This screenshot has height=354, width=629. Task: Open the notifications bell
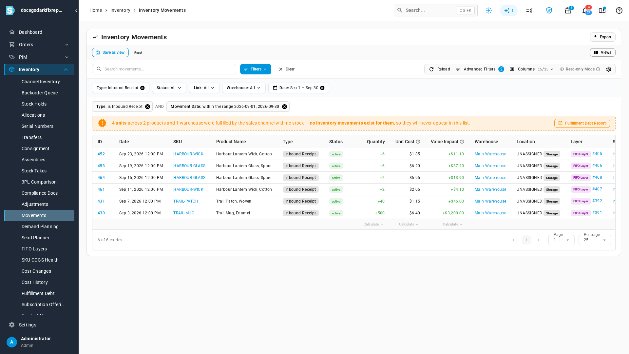click(x=585, y=10)
